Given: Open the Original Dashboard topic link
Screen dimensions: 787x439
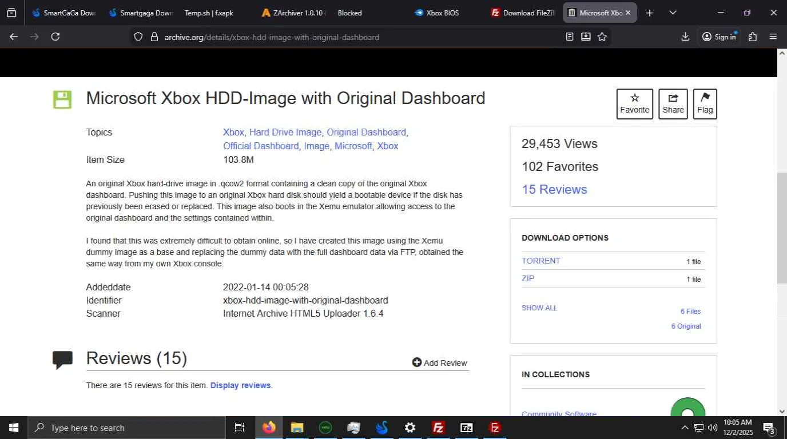Looking at the screenshot, I should (x=366, y=132).
